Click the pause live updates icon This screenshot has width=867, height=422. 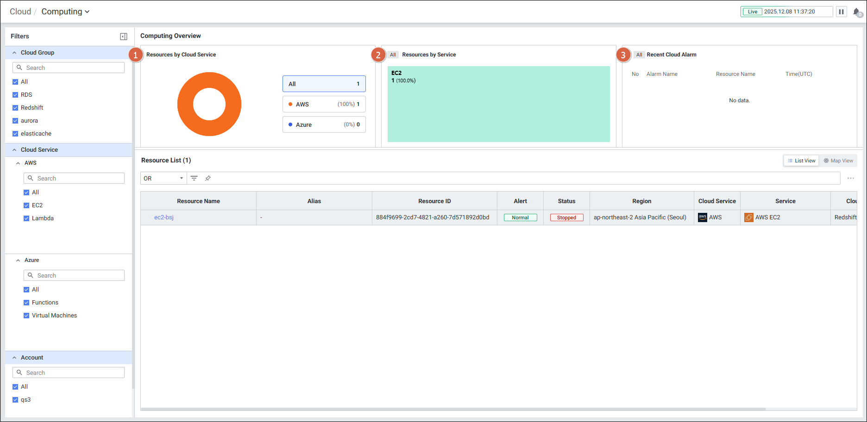click(841, 12)
